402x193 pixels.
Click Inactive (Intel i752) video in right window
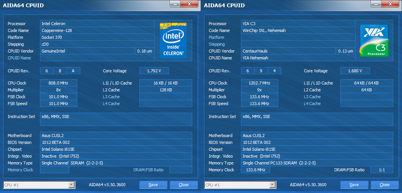click(x=317, y=156)
